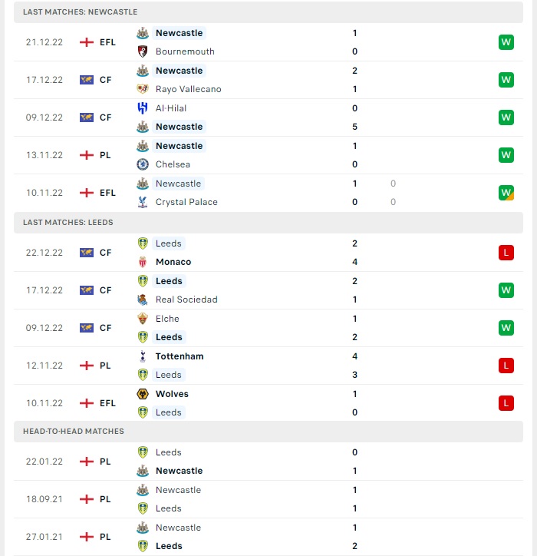
Task: Click the W badge on Crystal Palace match
Action: (506, 193)
